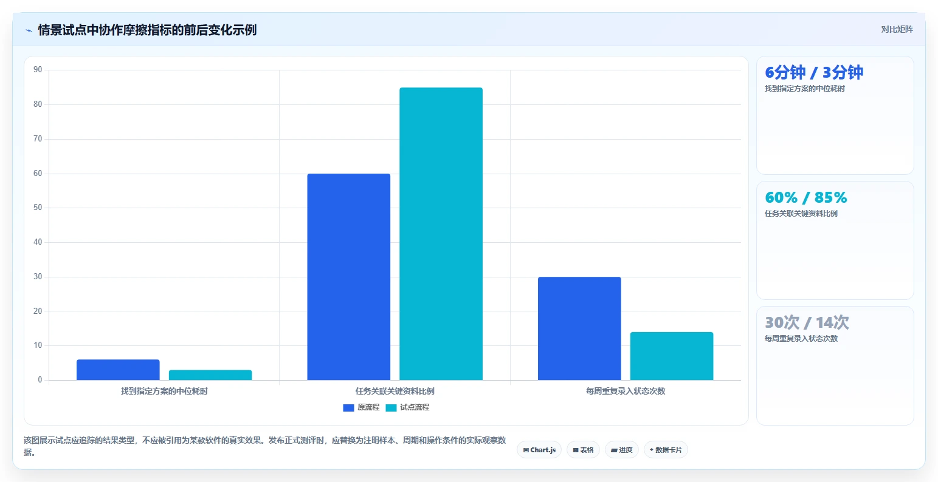Select the 进度 tag pill
Screen dimensions: 938x482
(x=622, y=450)
